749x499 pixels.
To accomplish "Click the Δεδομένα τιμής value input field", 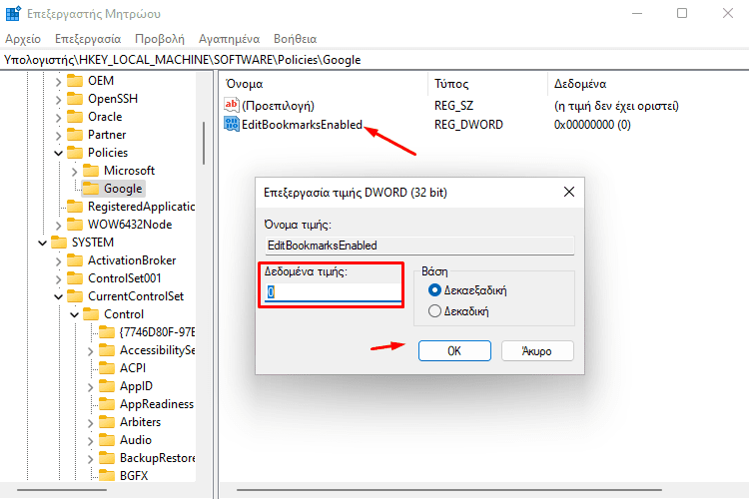I will [x=333, y=291].
